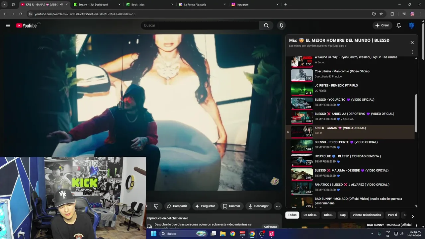This screenshot has width=425, height=239.
Task: Start voice search with the microphone icon
Action: [281, 26]
